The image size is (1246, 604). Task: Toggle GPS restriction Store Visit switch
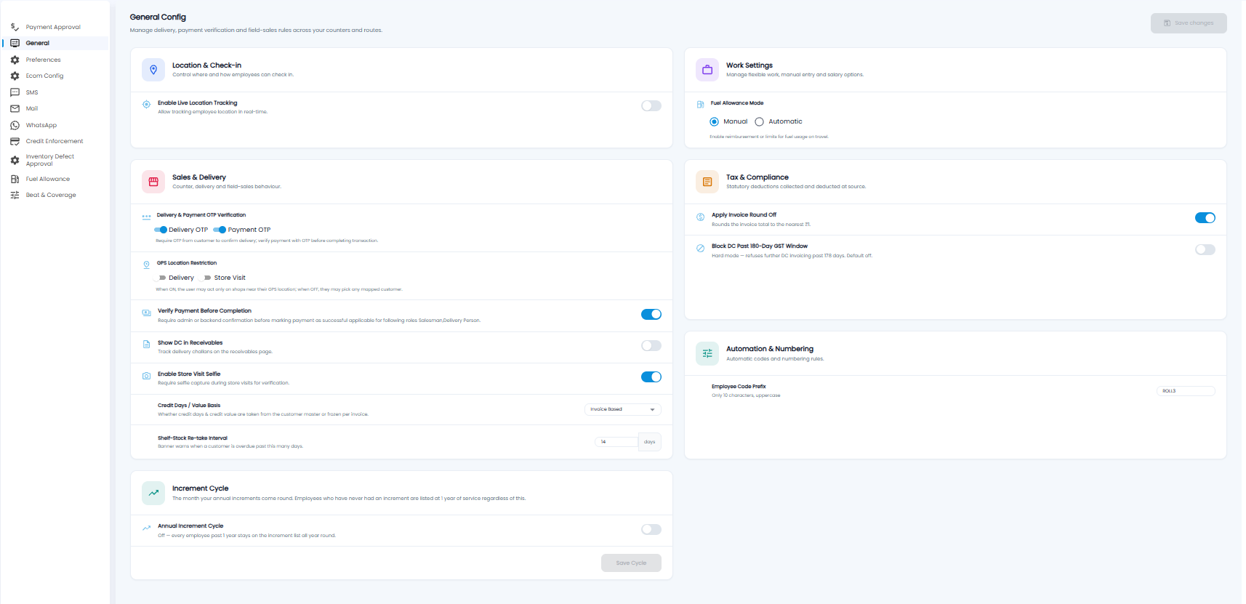(x=206, y=278)
